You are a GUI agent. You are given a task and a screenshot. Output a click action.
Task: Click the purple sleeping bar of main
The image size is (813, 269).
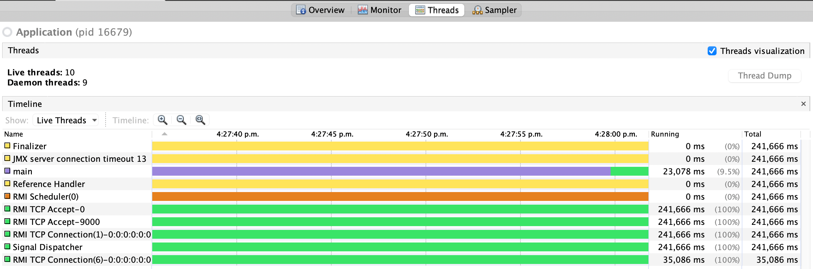381,171
